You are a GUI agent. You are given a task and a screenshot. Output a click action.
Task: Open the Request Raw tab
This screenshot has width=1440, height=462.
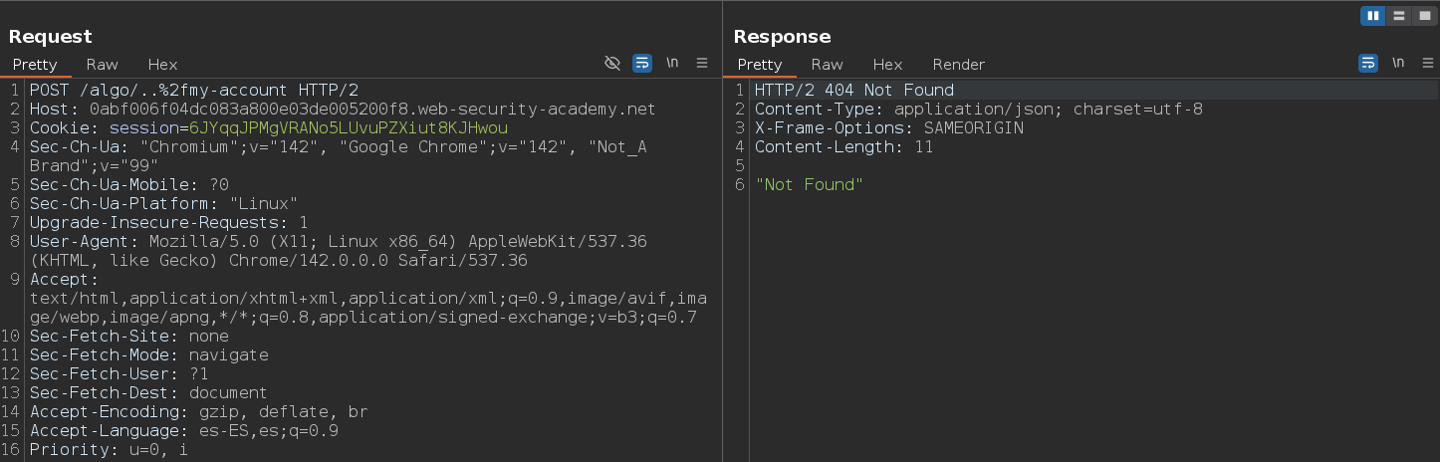pyautogui.click(x=102, y=65)
